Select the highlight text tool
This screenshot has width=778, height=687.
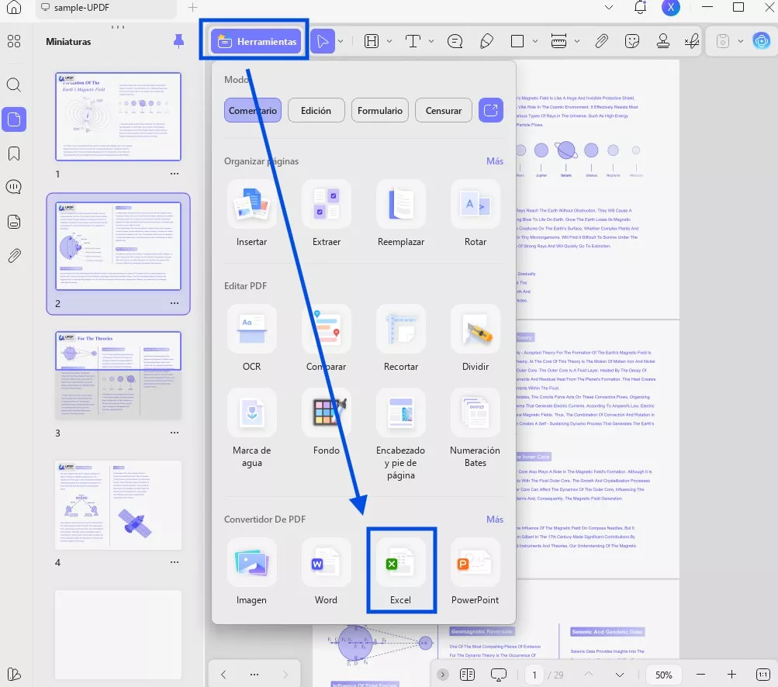(371, 41)
